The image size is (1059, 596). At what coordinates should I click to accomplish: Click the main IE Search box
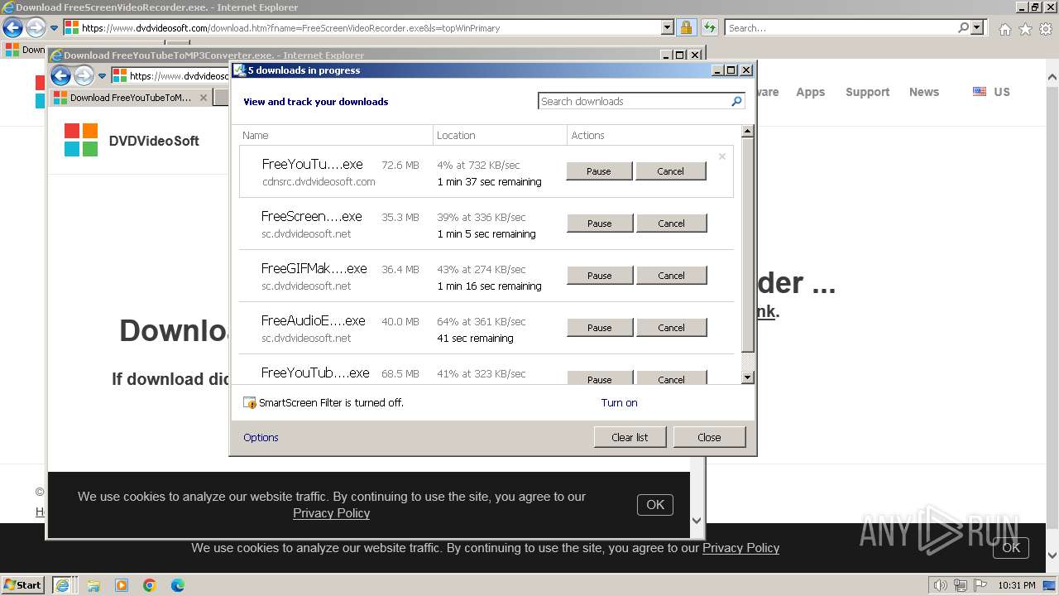click(841, 28)
